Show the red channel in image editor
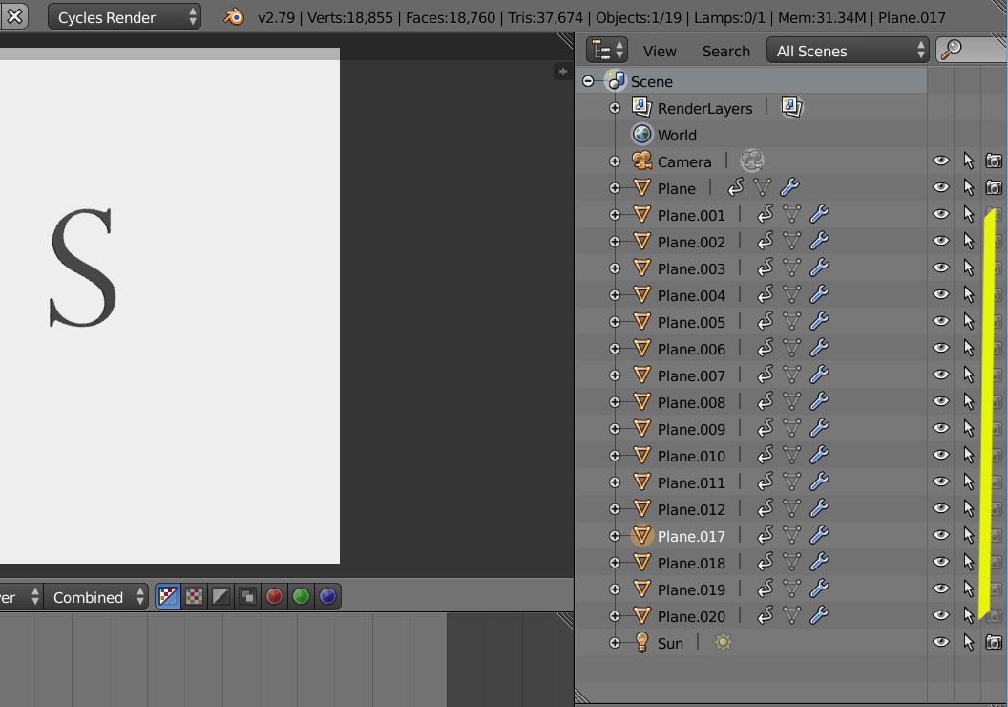 click(275, 597)
